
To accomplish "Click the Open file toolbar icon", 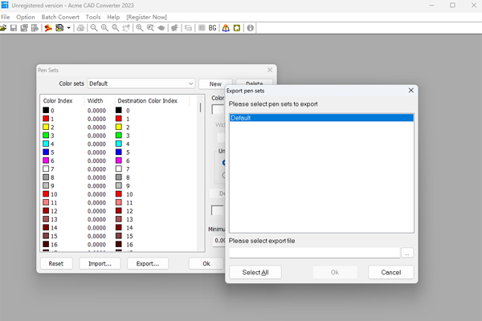I will coord(4,27).
